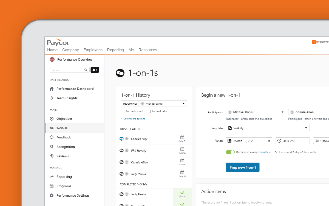Open the Resources menu
This screenshot has height=206, width=329.
pyautogui.click(x=148, y=50)
